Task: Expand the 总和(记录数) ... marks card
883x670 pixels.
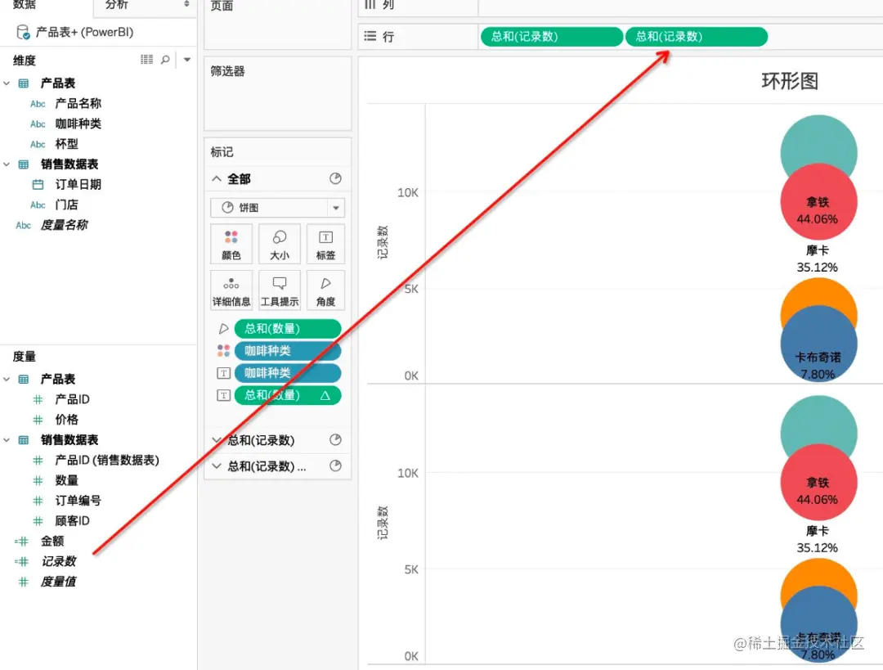Action: tap(216, 466)
